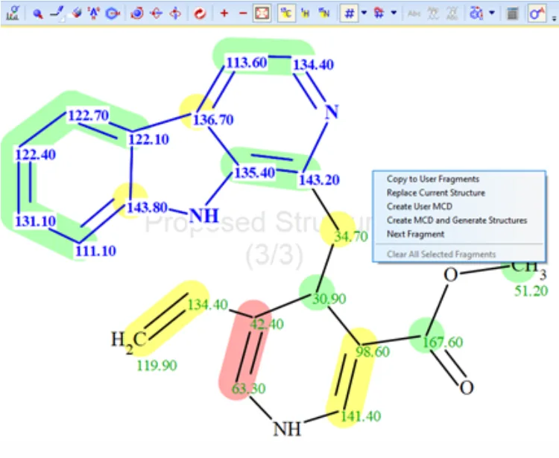This screenshot has height=458, width=559.
Task: Click the indole NH atom in blue
Action: 203,216
